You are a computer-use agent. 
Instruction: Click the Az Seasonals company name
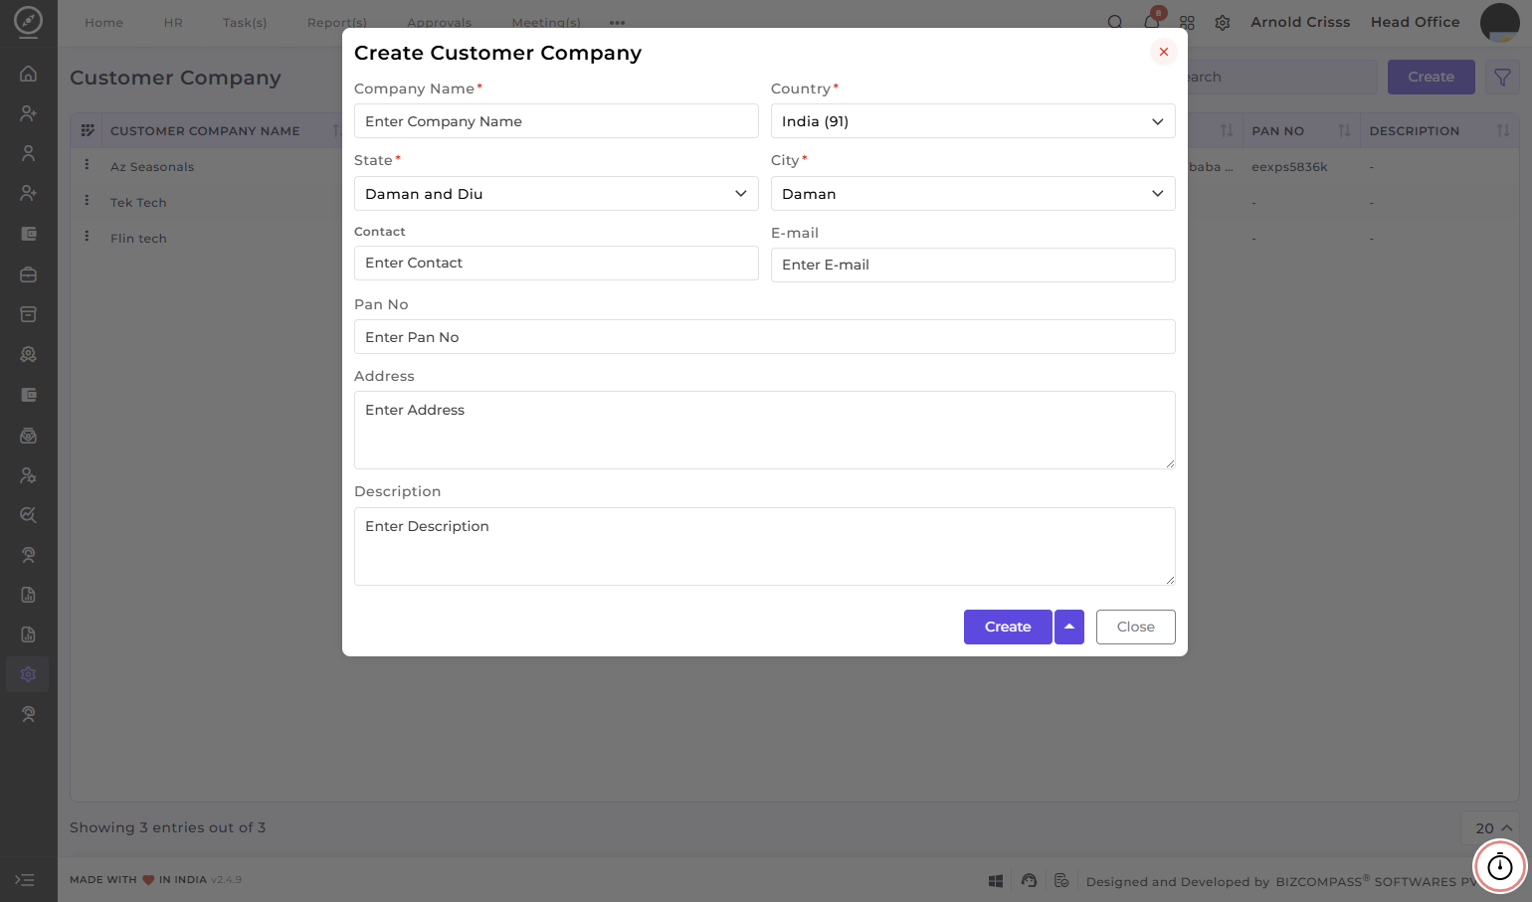(152, 167)
